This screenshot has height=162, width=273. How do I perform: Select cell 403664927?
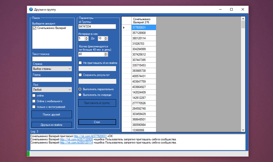pyautogui.click(x=144, y=87)
